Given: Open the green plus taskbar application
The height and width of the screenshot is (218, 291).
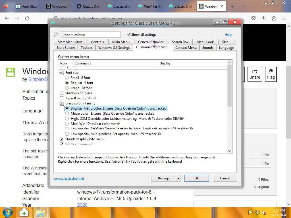Looking at the screenshot, I should (x=24, y=213).
